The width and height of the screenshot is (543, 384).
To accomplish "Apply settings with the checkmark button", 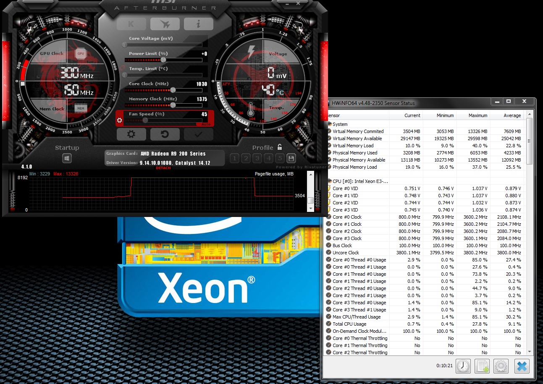I will click(x=198, y=134).
